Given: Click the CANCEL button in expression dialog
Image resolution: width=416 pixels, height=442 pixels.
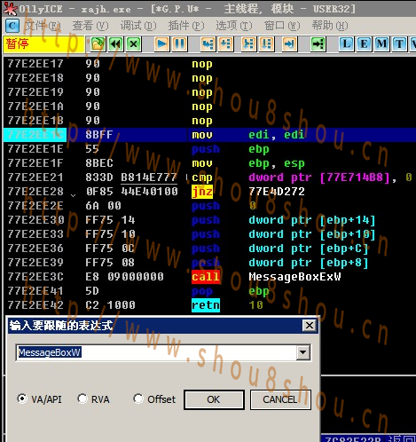Looking at the screenshot, I should (280, 399).
